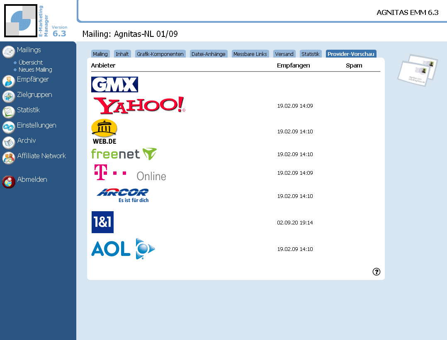Switch to the Versand tab
Screen dimensions: 447x340
click(284, 54)
